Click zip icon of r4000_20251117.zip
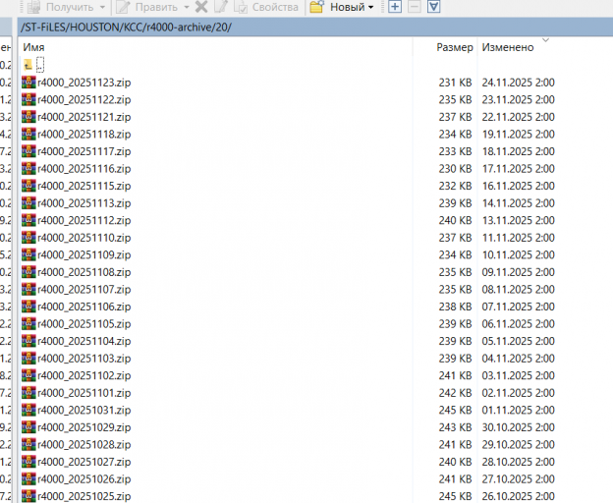Screen dimensions: 613x503 tap(28, 151)
